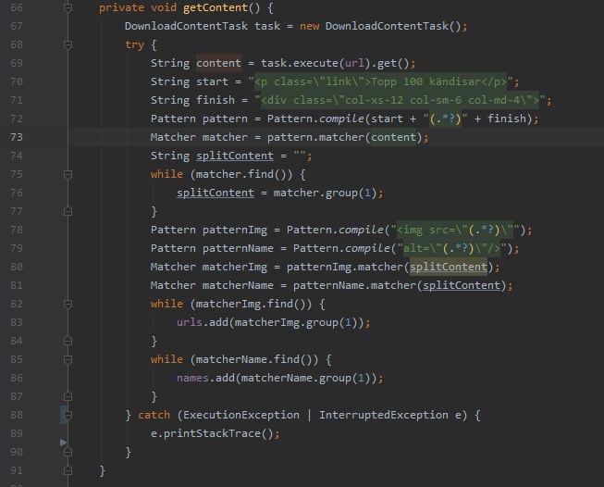
Task: Click the 'urls' field on line 83
Action: coord(190,322)
